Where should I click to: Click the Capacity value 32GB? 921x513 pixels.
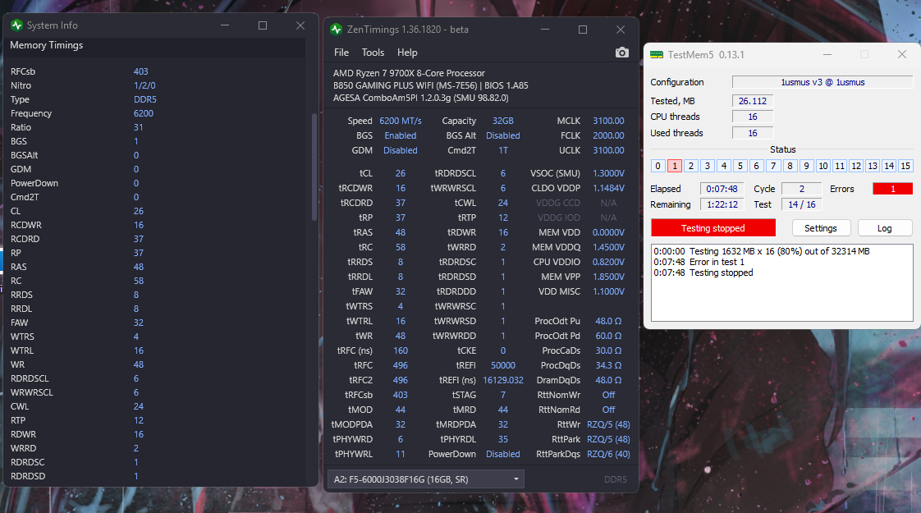(x=503, y=121)
